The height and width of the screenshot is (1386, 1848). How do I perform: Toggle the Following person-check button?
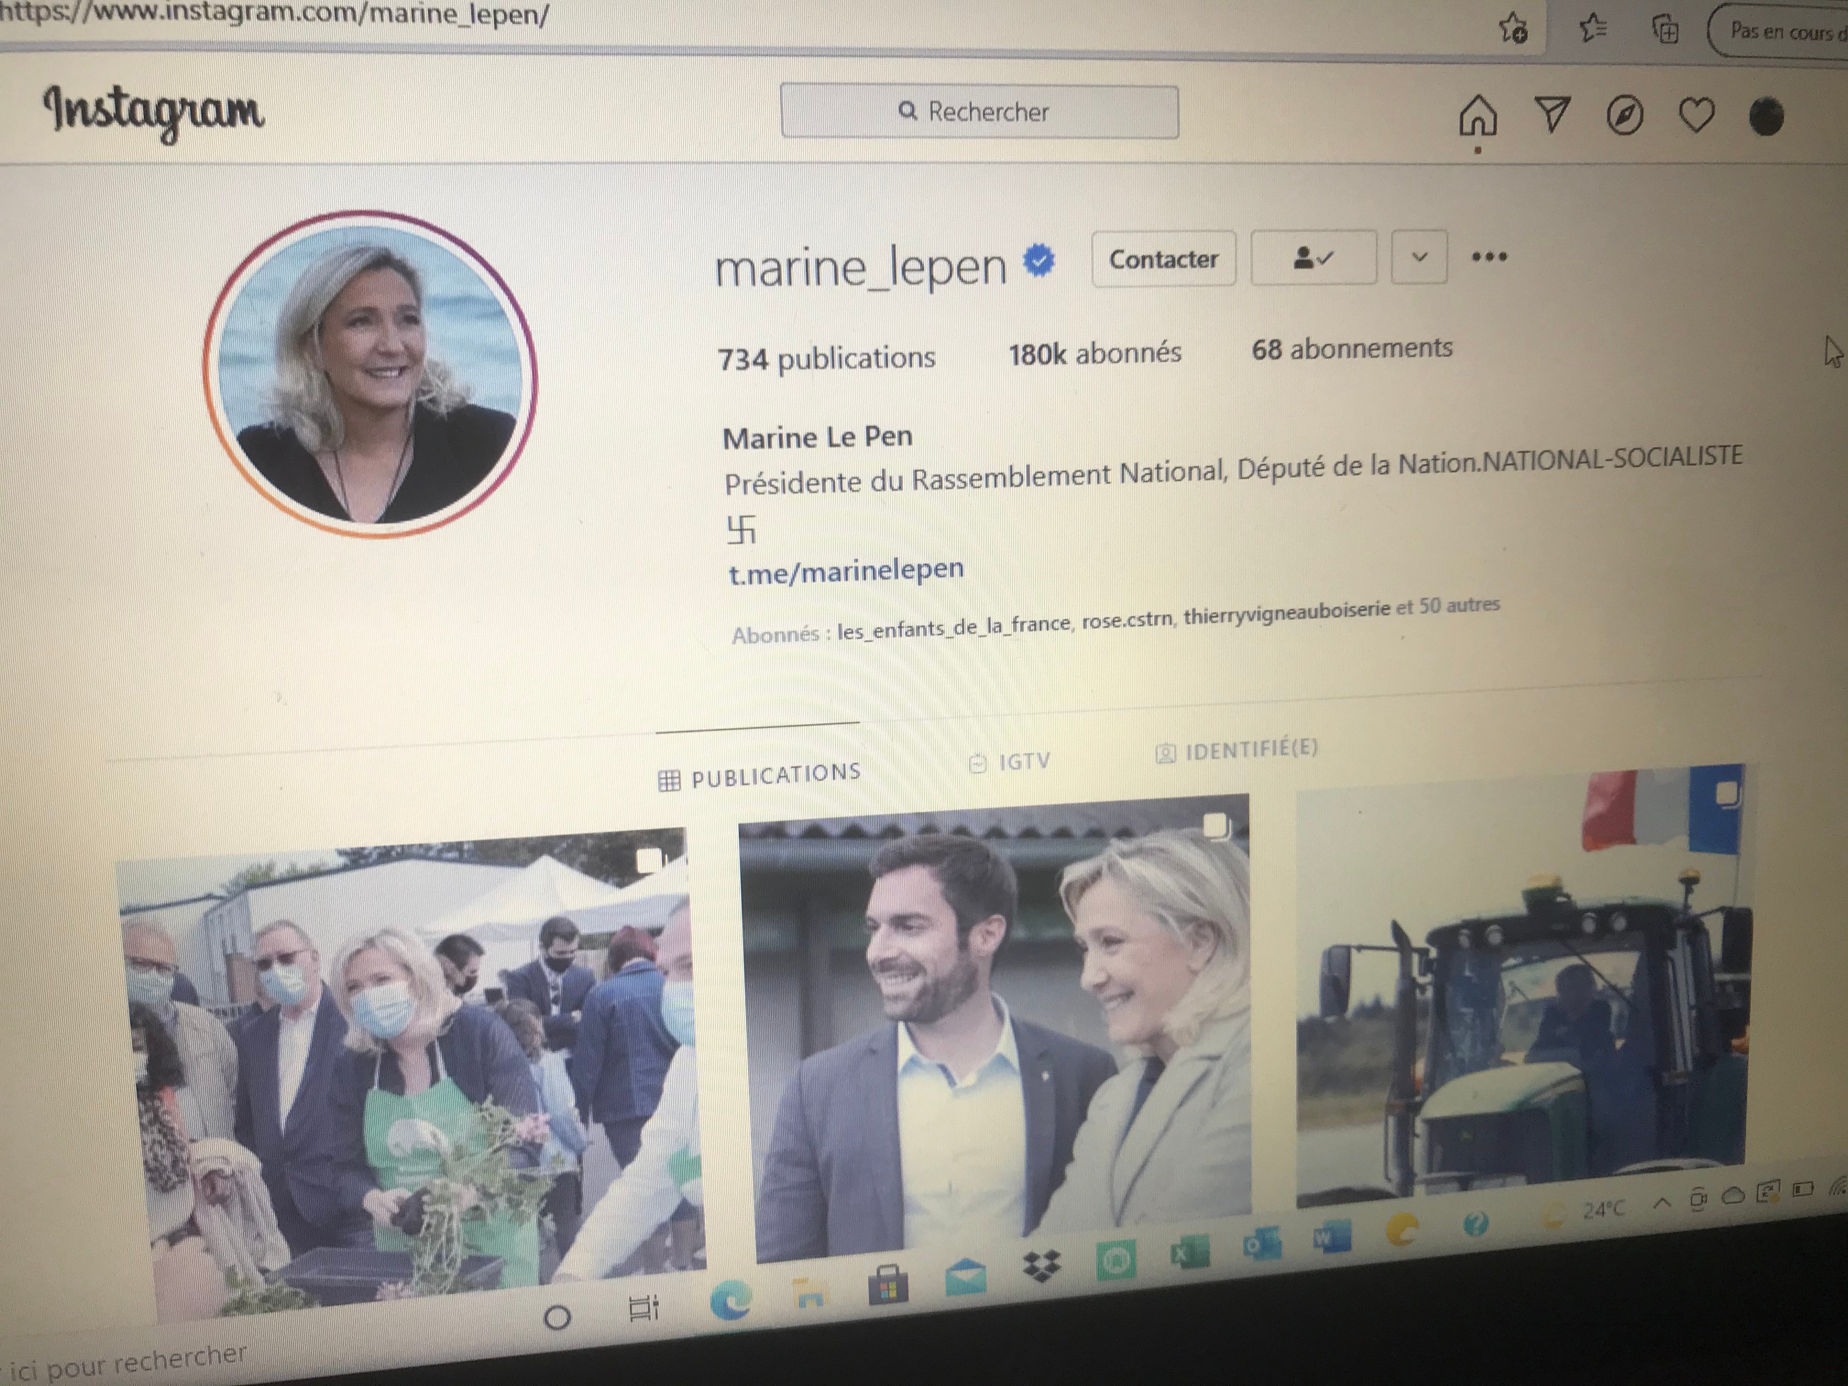(1313, 257)
